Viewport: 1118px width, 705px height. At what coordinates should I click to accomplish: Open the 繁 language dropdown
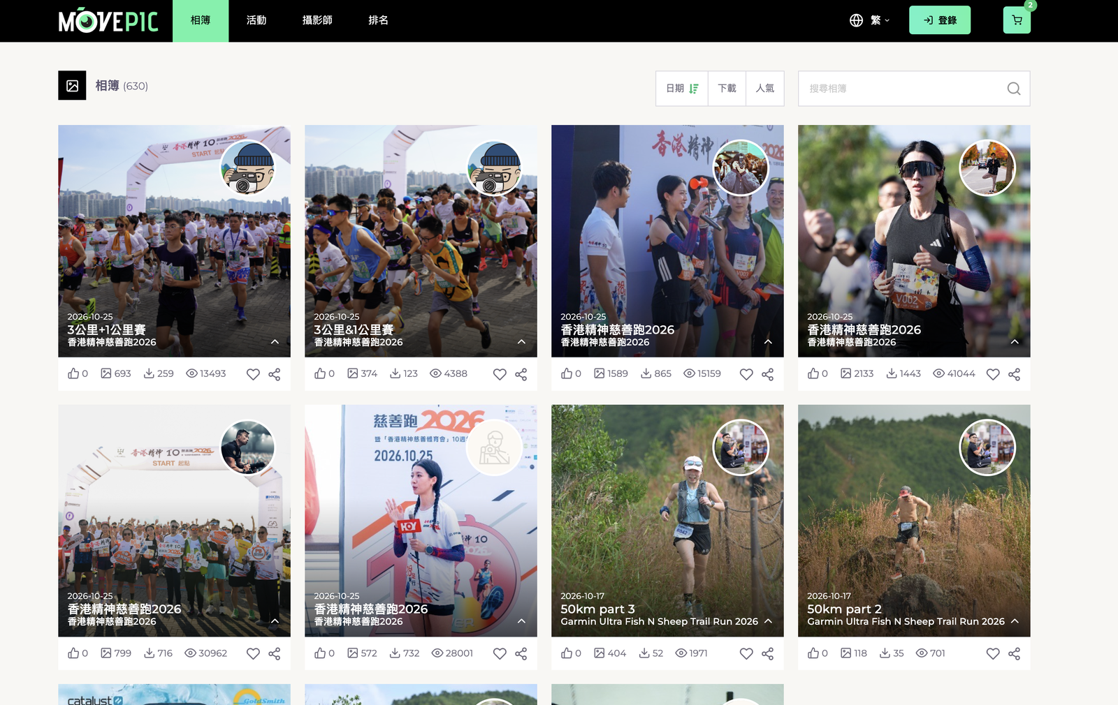pyautogui.click(x=870, y=20)
